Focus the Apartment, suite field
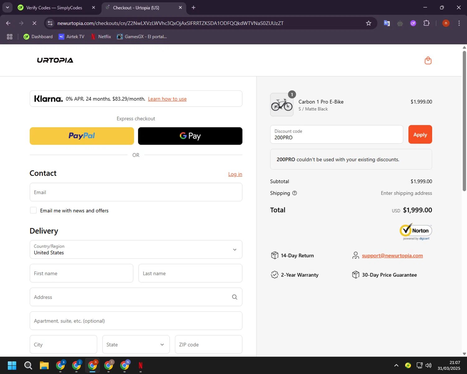The width and height of the screenshot is (467, 374). coord(136,321)
